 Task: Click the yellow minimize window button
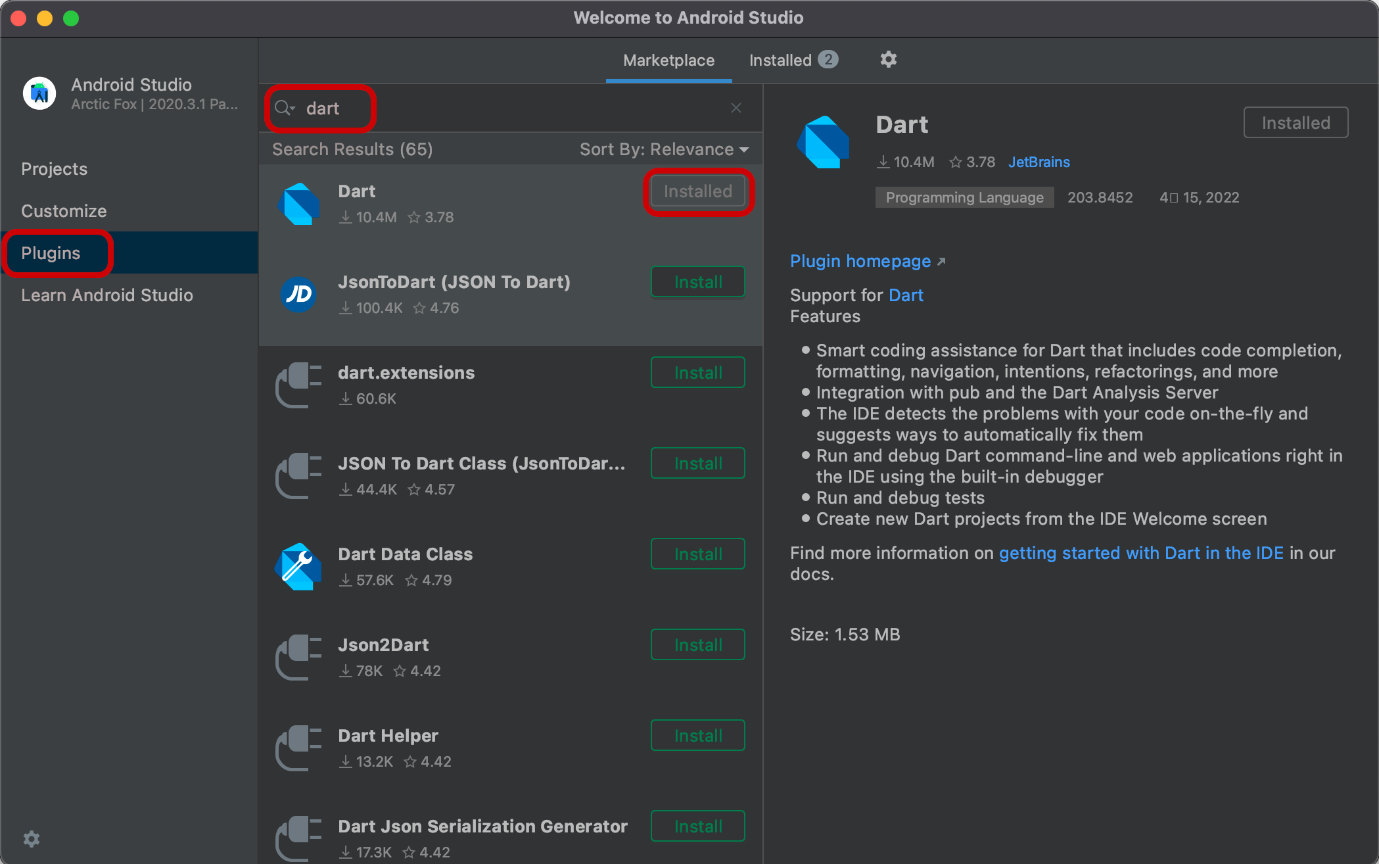click(45, 18)
